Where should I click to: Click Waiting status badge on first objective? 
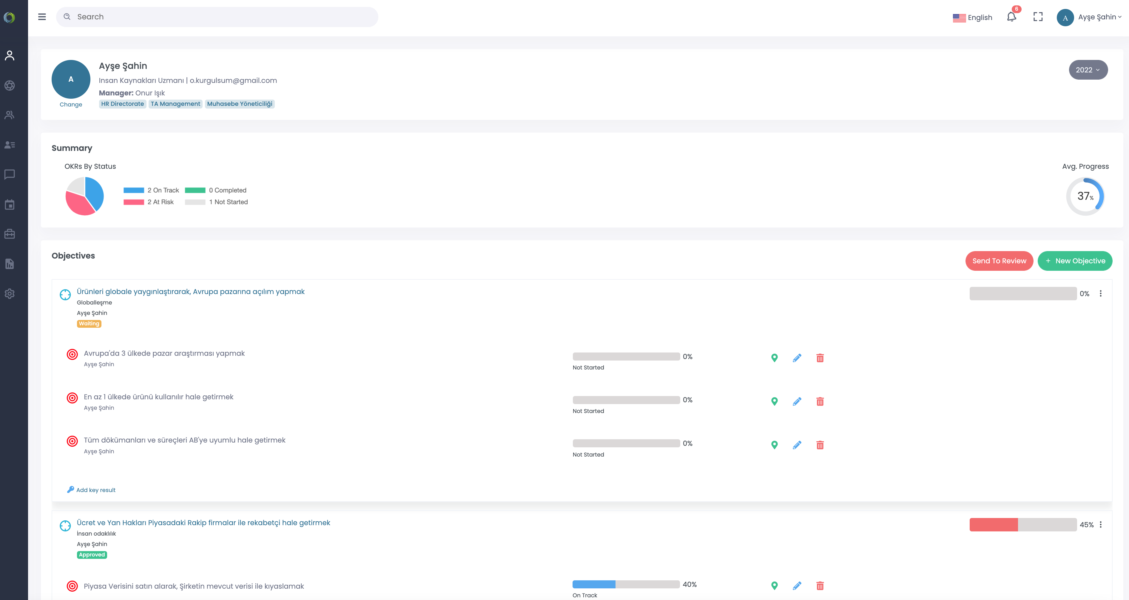click(89, 323)
